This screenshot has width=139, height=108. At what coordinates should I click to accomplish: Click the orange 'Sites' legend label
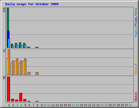136,71
